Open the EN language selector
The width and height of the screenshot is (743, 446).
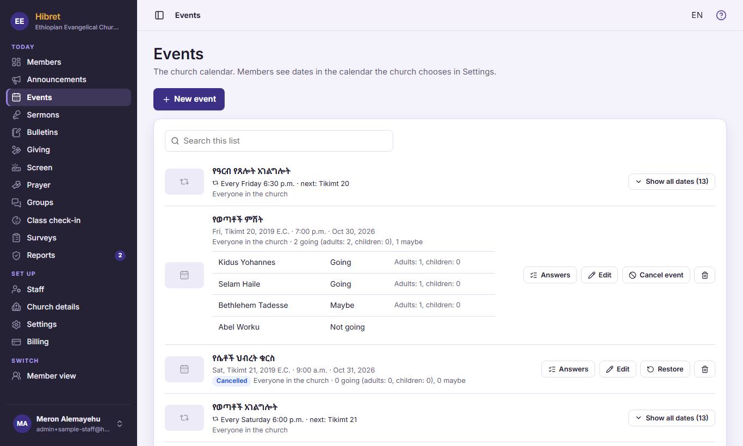pos(697,15)
